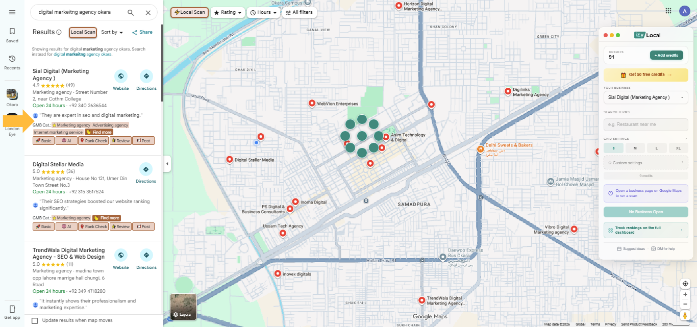Click Digilinks Marketing Agency map pin

(x=508, y=91)
